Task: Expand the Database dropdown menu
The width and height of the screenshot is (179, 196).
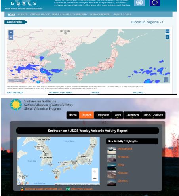Action: point(103,115)
